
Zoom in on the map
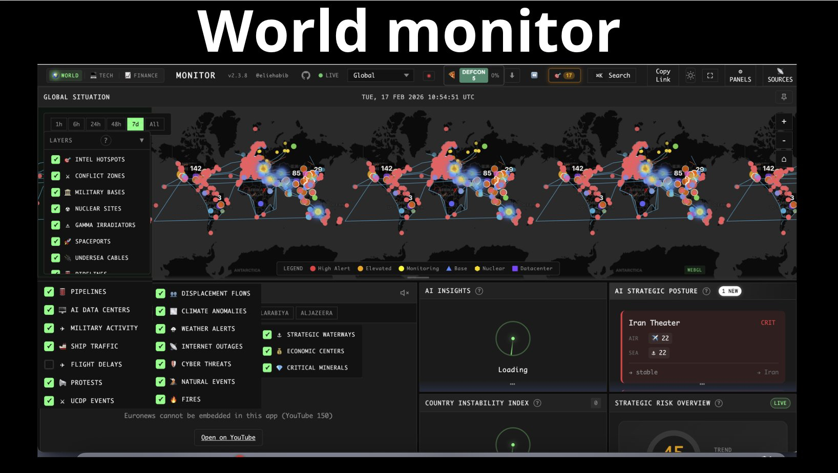click(784, 121)
